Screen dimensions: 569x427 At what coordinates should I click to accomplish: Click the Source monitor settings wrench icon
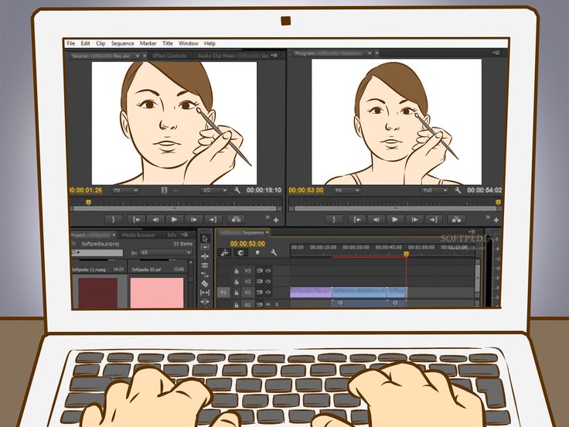(237, 190)
